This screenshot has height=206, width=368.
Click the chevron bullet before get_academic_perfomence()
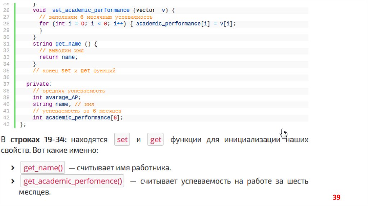point(13,181)
